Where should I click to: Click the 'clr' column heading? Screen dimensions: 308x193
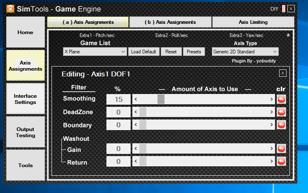pyautogui.click(x=281, y=89)
